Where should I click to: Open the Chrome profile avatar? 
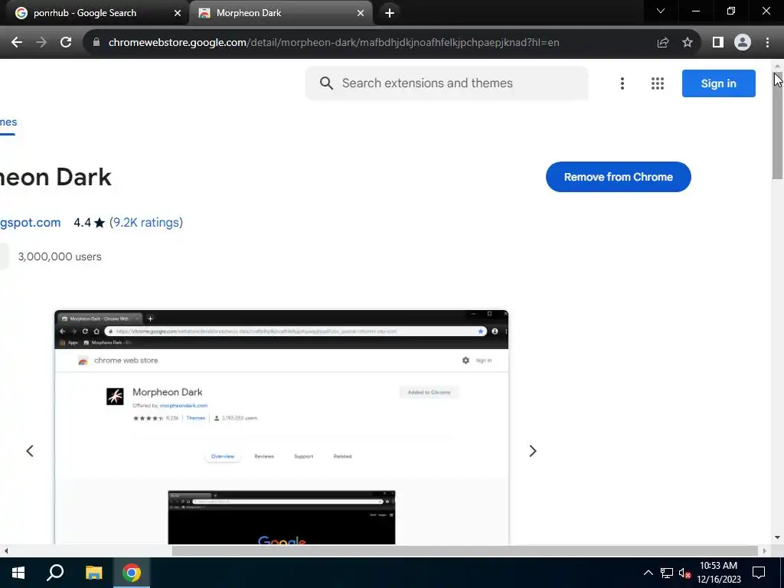click(x=743, y=43)
